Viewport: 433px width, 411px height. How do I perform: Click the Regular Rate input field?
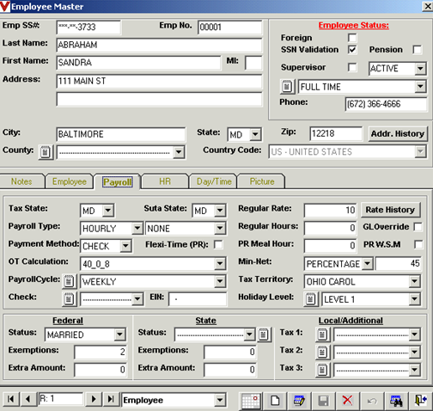[x=331, y=211]
